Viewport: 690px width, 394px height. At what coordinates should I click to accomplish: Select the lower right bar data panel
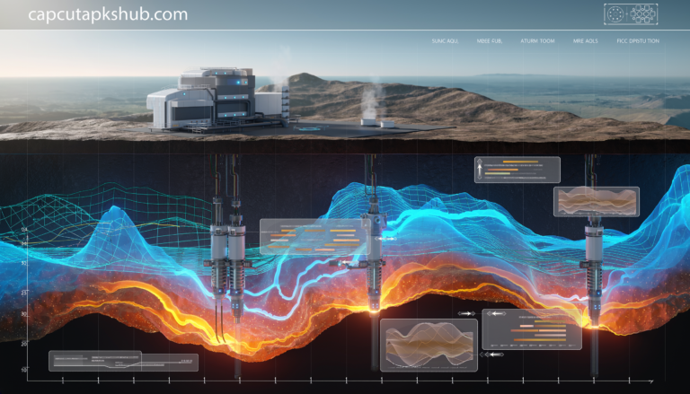pos(532,329)
